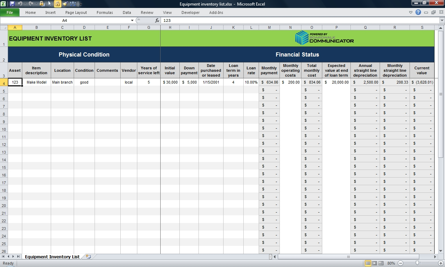Open the Formulas ribbon tab
This screenshot has height=267, width=445.
105,12
